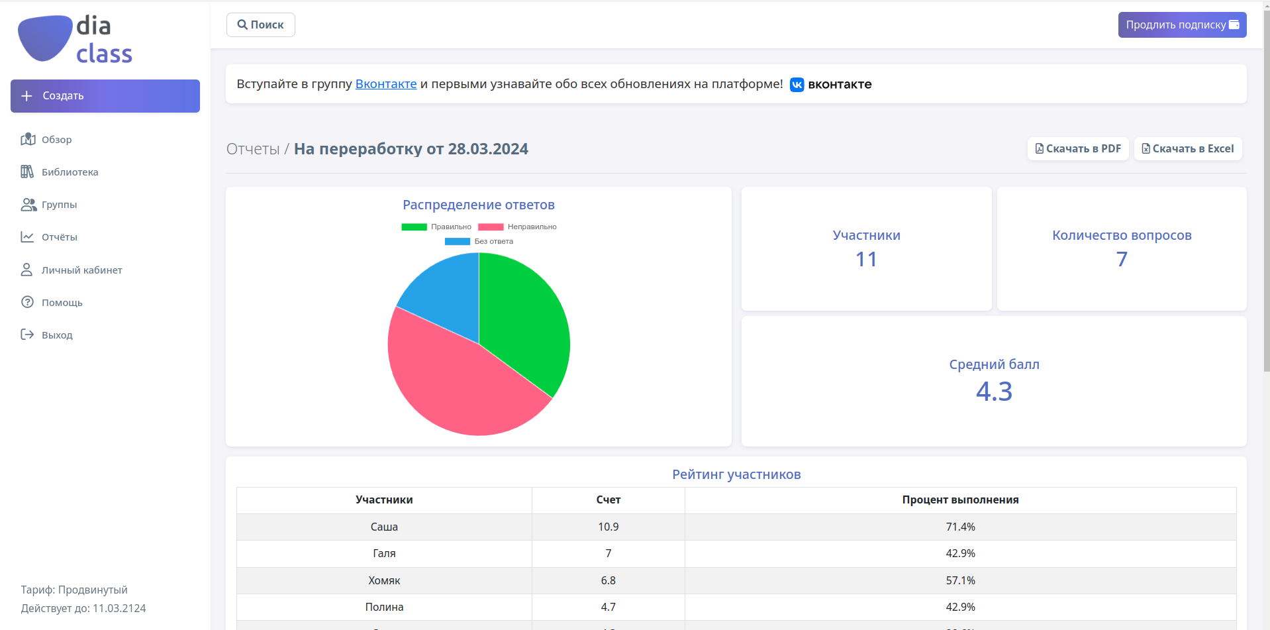Click the Отчёты chart icon
The image size is (1270, 630).
(27, 236)
